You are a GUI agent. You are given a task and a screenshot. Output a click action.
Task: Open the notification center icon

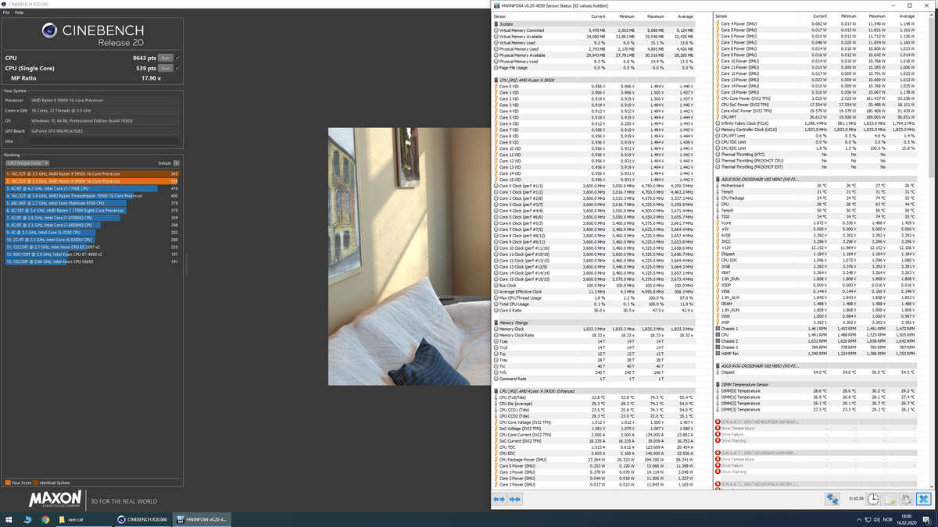[925, 519]
